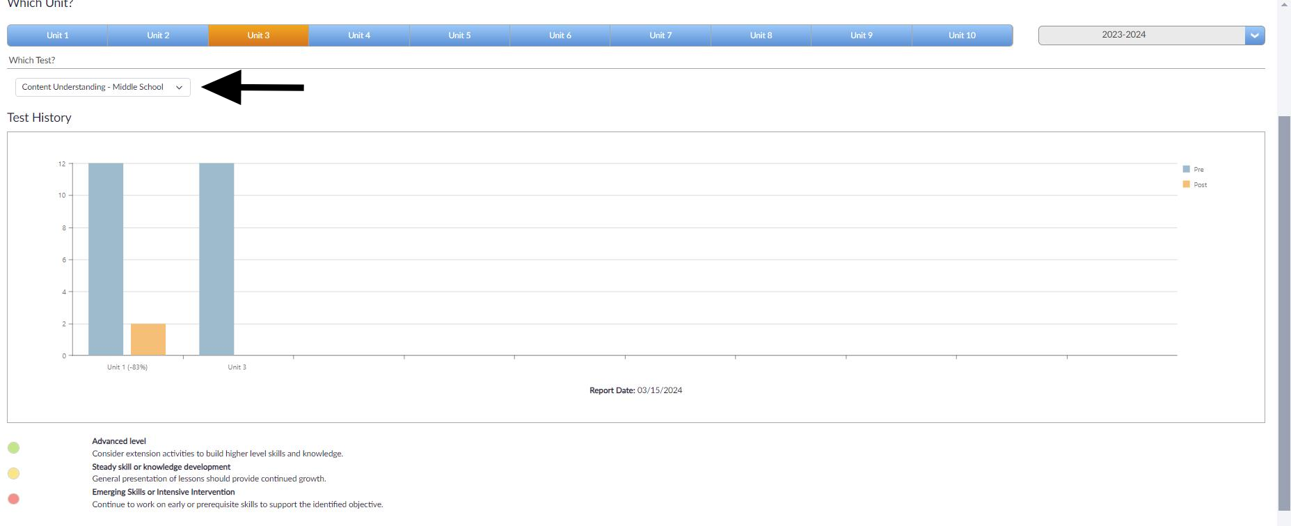Image resolution: width=1291 pixels, height=526 pixels.
Task: Go to the Unit 5 tab
Action: coord(459,35)
